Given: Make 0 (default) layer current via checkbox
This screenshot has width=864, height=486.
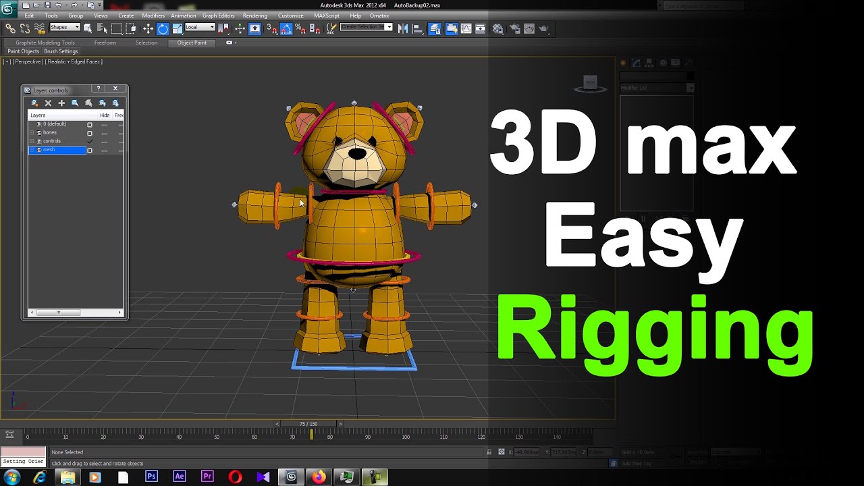Looking at the screenshot, I should (x=89, y=125).
